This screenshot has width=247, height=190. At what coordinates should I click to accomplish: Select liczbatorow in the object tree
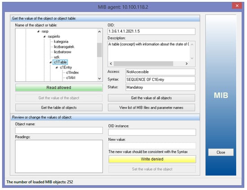62,52
